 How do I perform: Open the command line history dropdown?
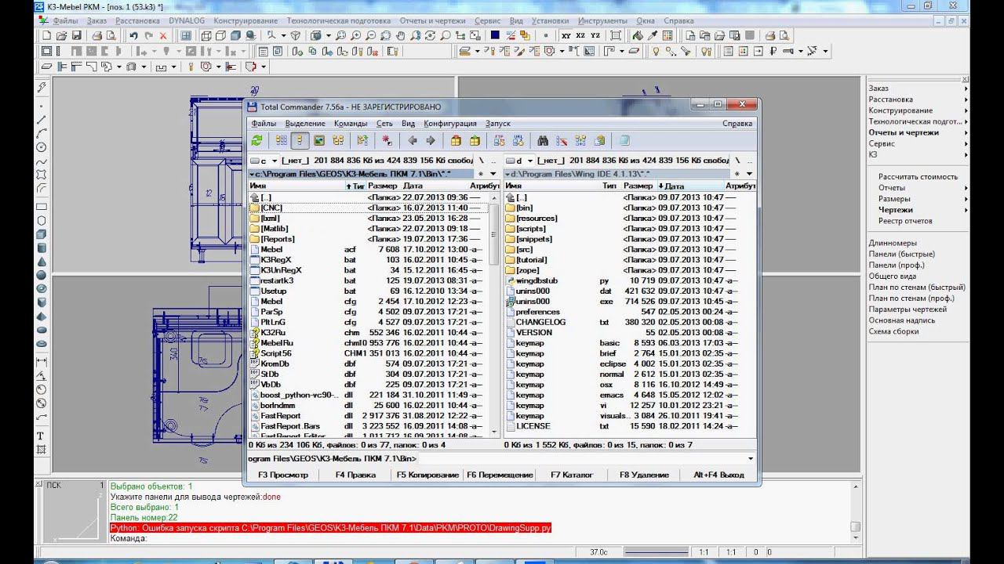pyautogui.click(x=751, y=458)
